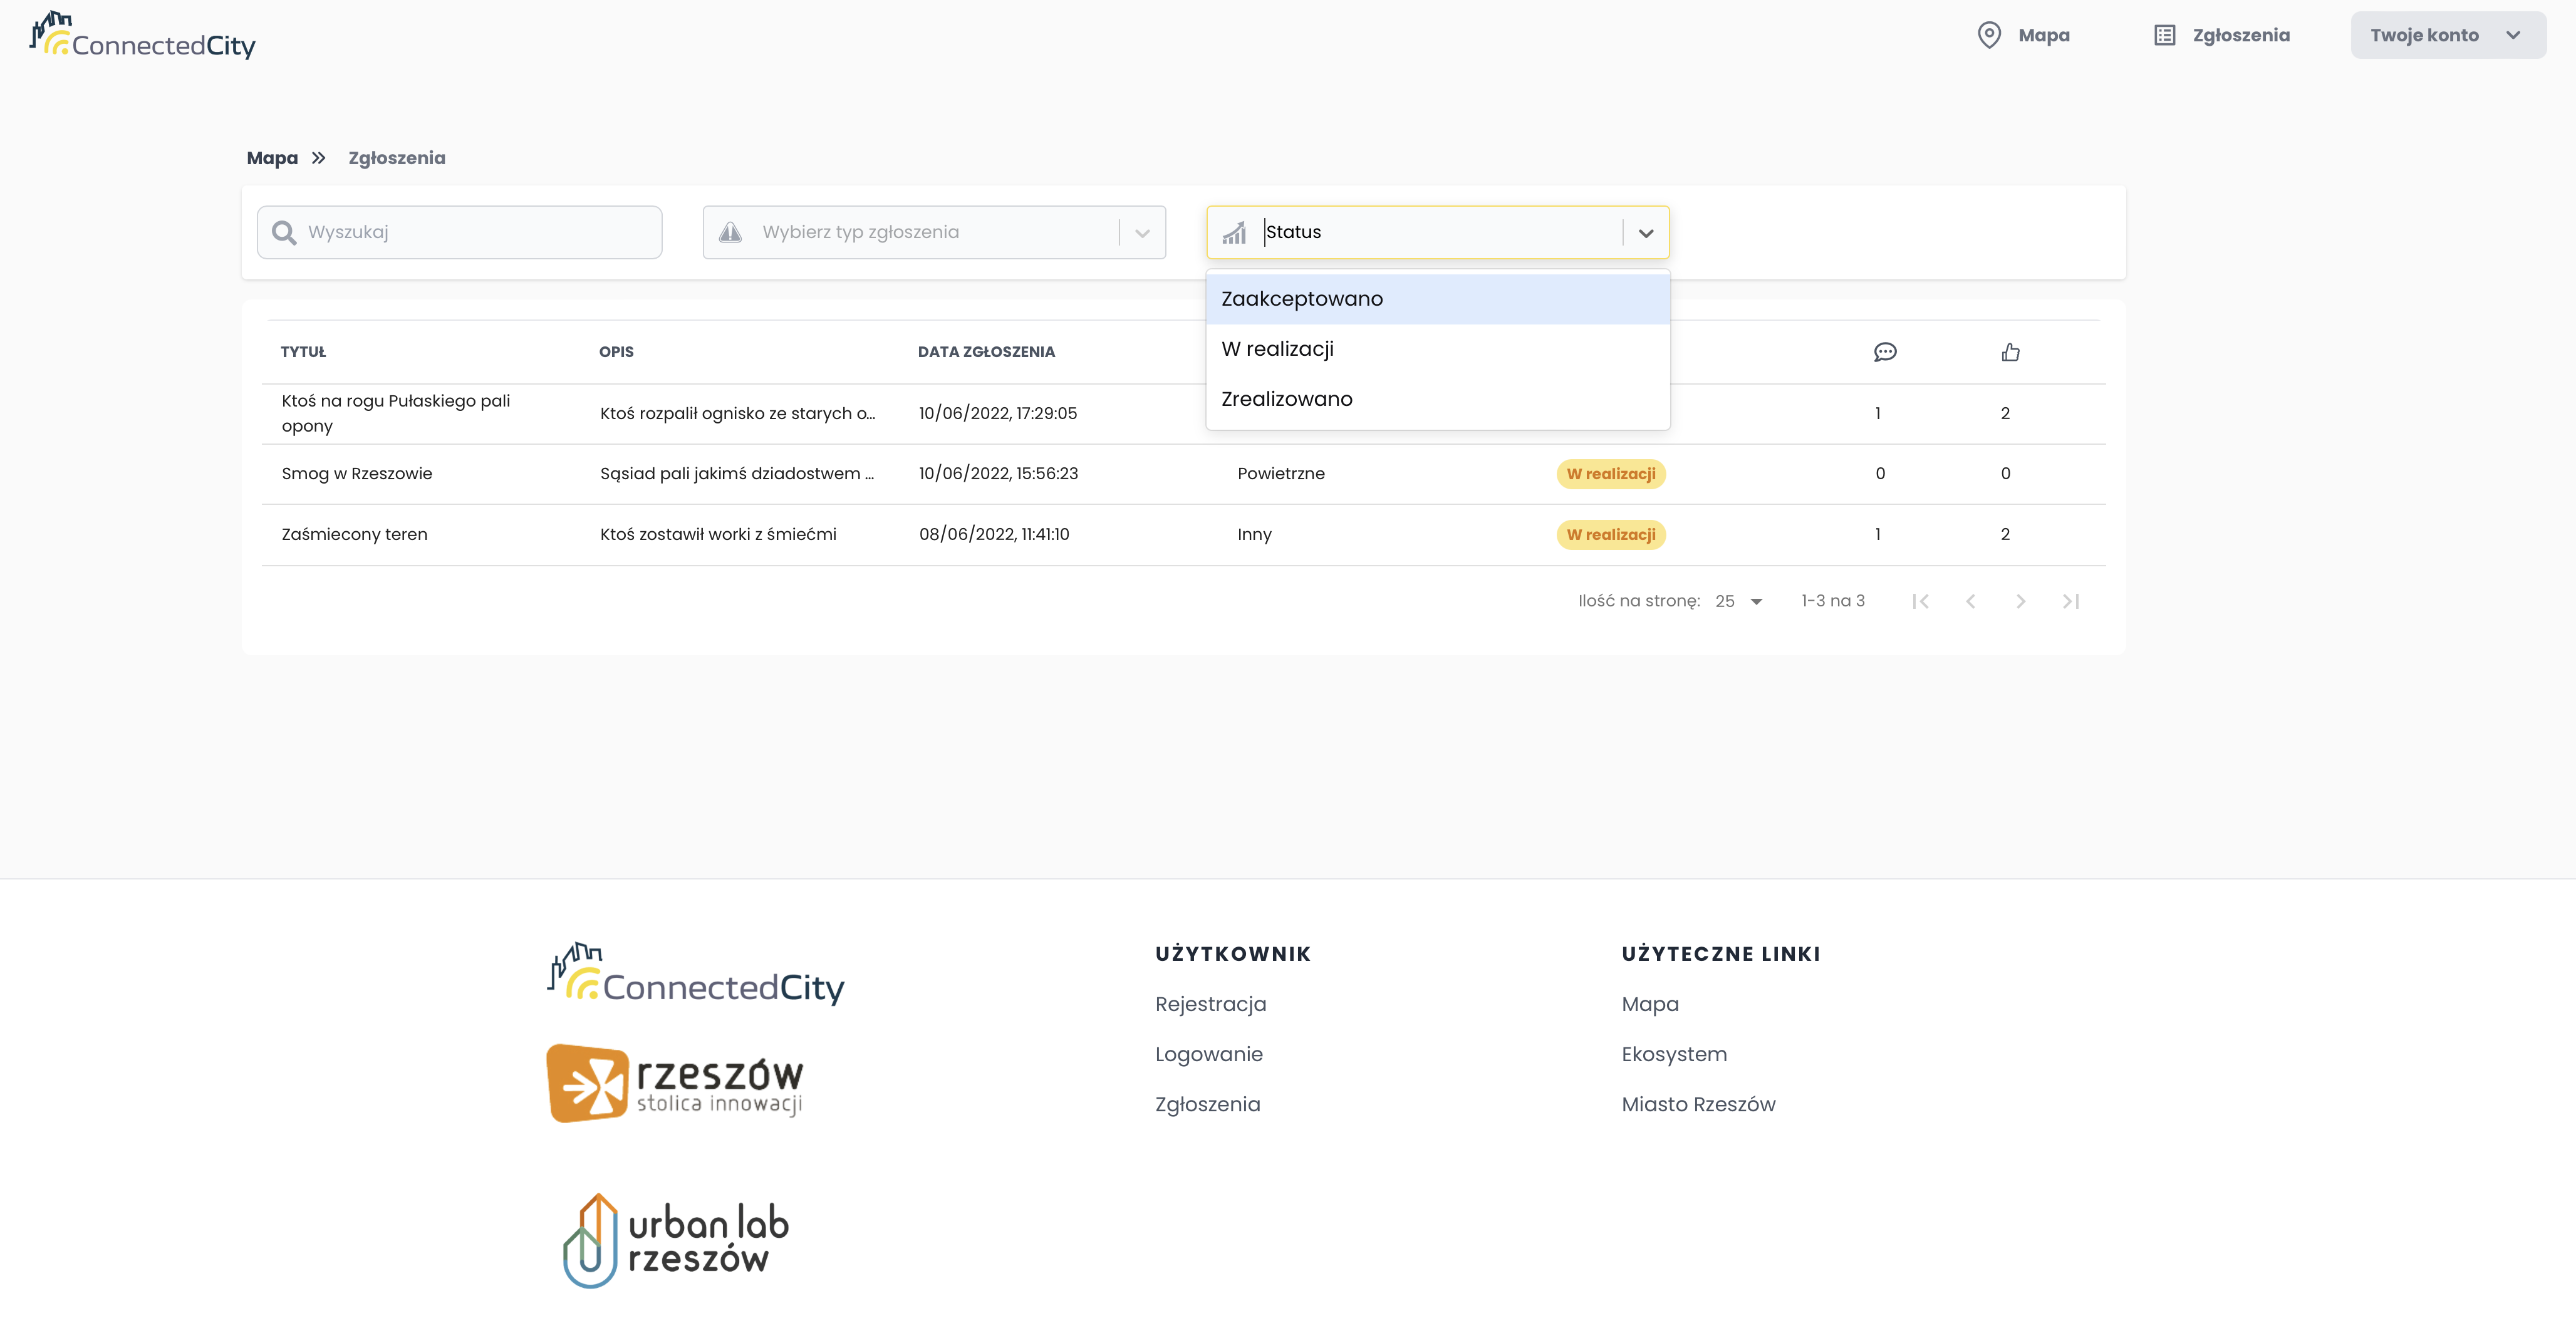Focus the Wyszukaj search field
This screenshot has height=1328, width=2576.
(x=459, y=232)
